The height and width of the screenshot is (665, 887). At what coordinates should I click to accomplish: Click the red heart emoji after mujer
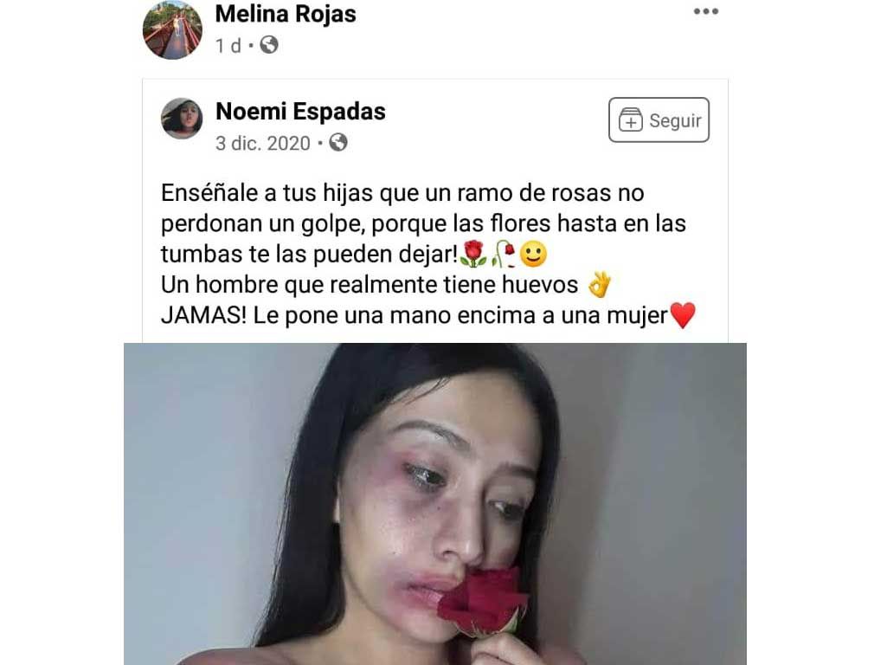[683, 315]
